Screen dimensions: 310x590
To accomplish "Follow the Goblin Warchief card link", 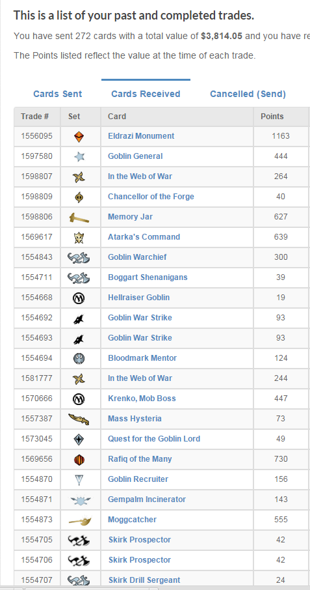I will click(137, 257).
